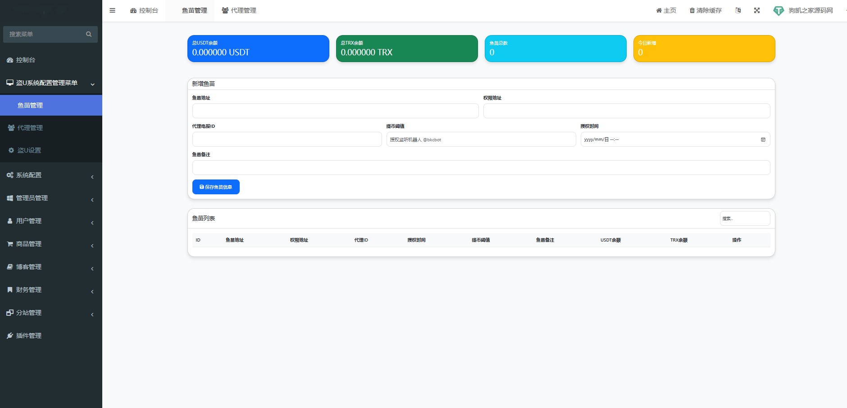The image size is (847, 408).
Task: Click the blue 总USDT余额 summary card
Action: (258, 49)
